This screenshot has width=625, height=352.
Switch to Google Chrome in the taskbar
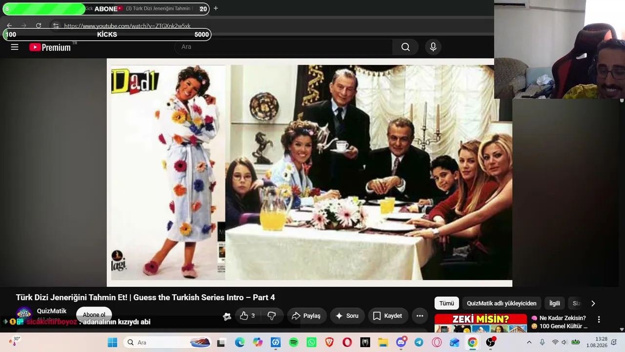click(x=473, y=342)
